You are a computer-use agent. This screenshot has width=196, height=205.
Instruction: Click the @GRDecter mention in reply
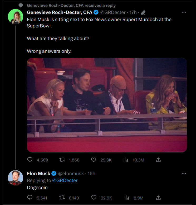(65, 180)
